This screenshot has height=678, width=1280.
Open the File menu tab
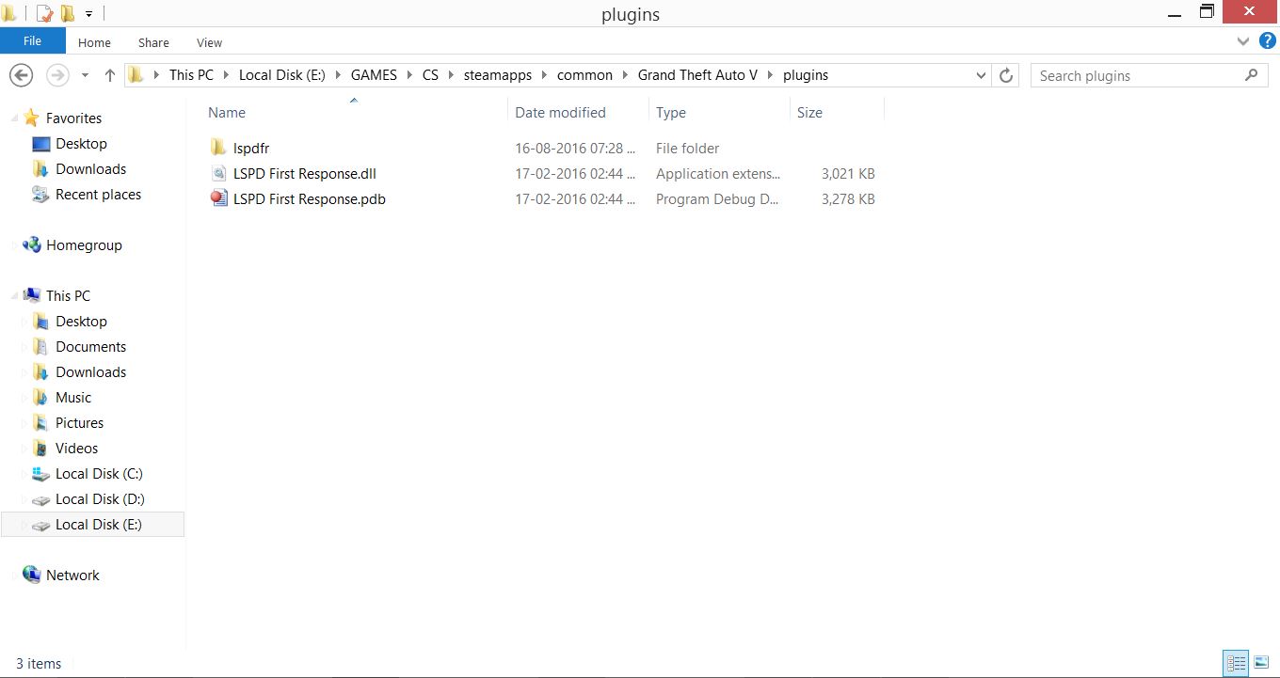(32, 40)
